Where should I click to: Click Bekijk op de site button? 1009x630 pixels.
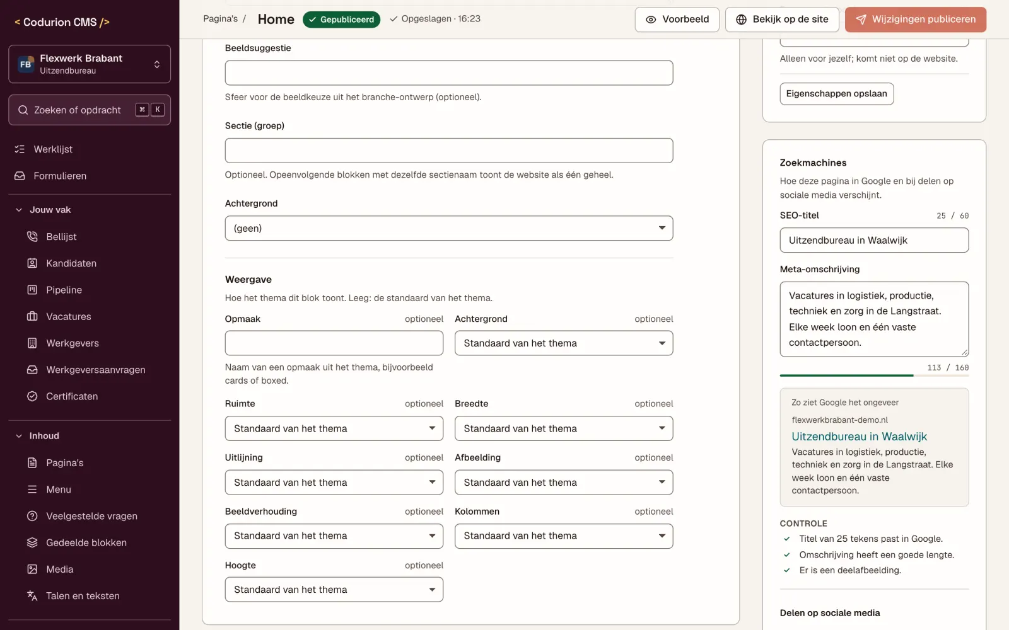782,20
